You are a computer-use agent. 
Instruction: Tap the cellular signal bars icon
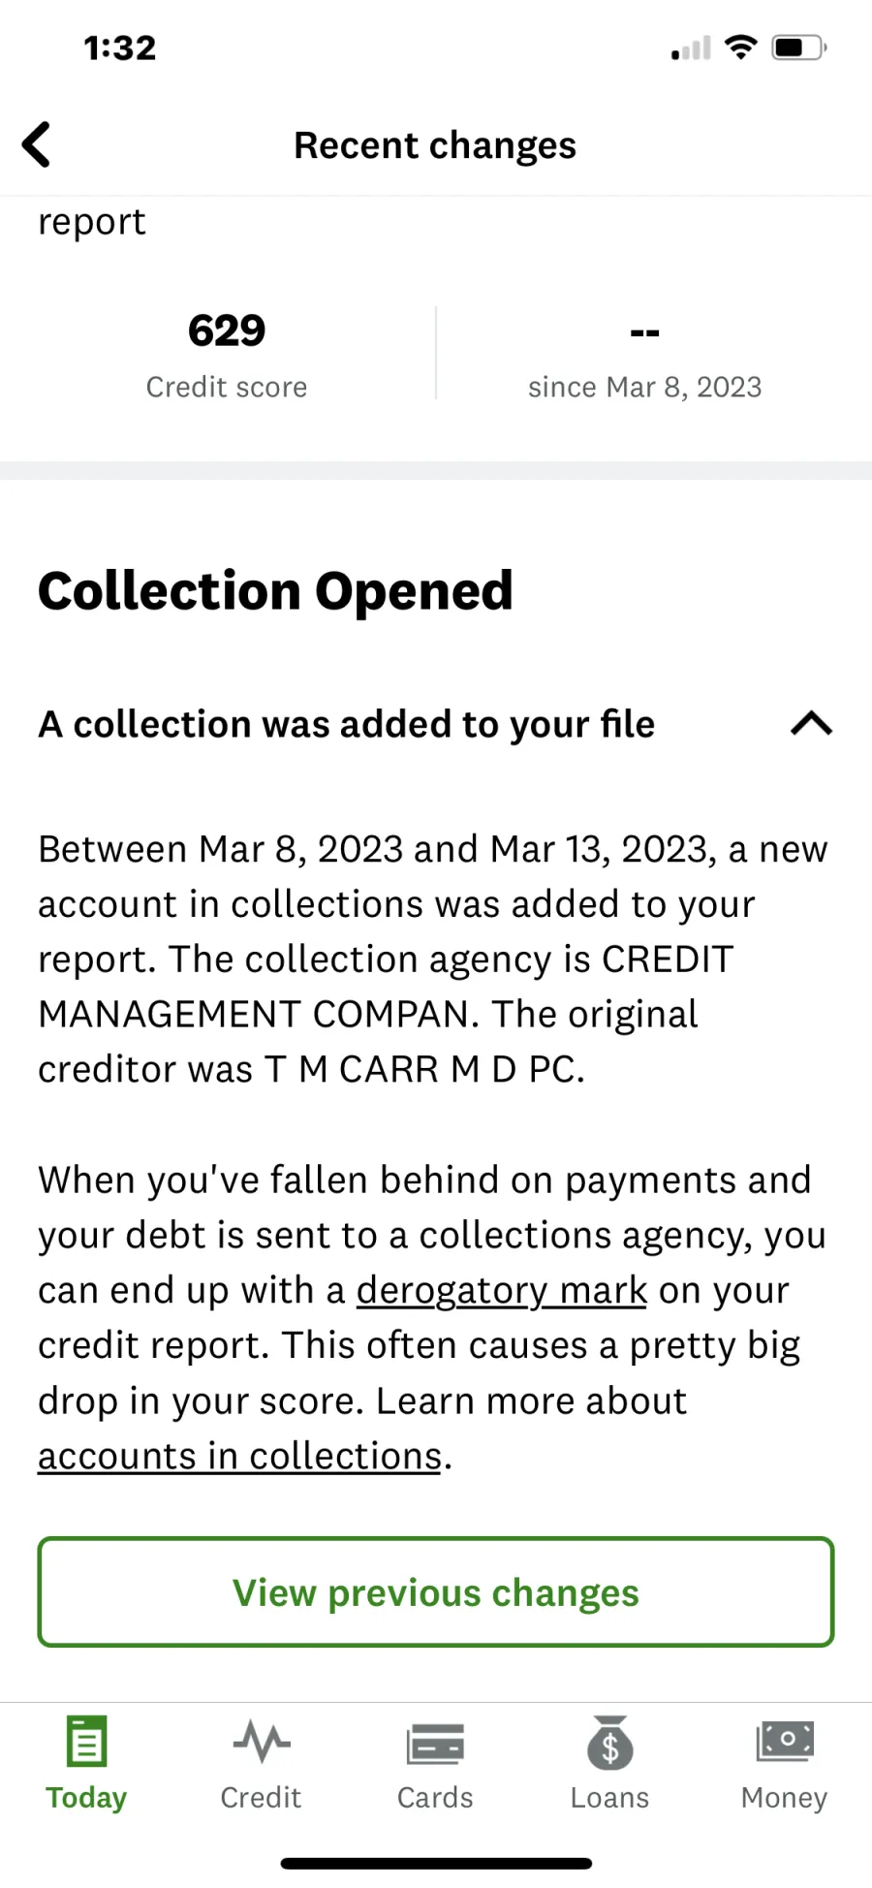pos(691,48)
